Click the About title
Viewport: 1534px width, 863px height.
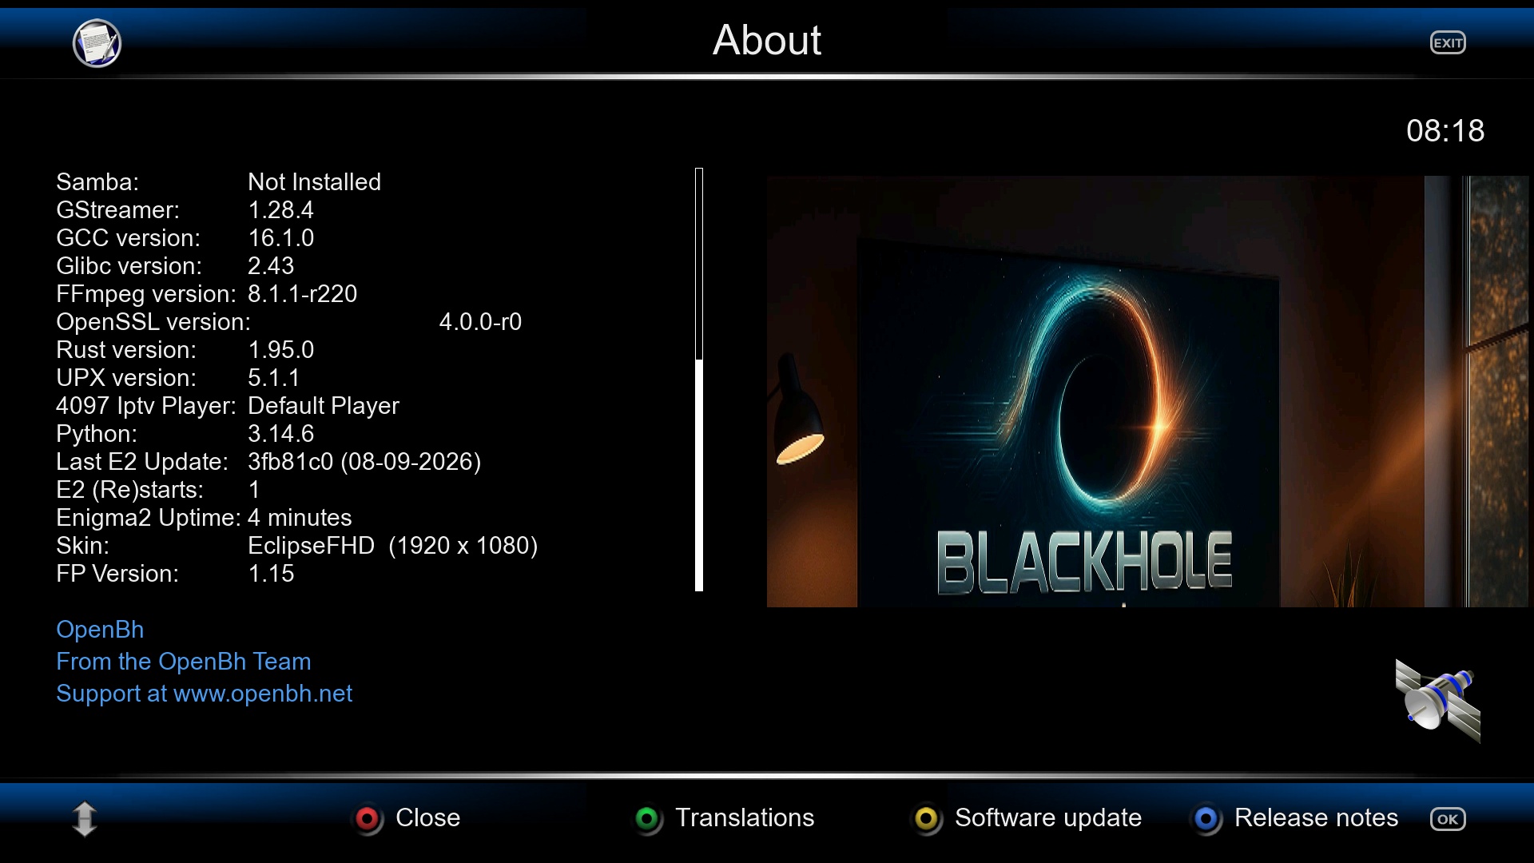(x=767, y=40)
